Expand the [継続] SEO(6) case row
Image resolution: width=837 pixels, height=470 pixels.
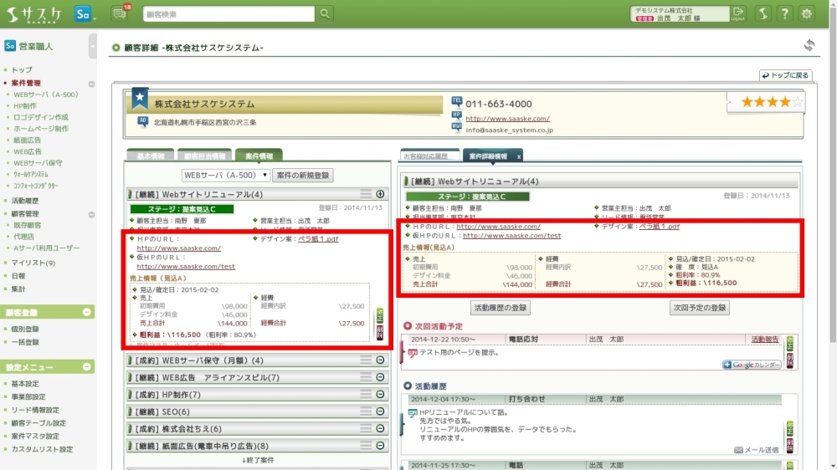click(x=380, y=411)
